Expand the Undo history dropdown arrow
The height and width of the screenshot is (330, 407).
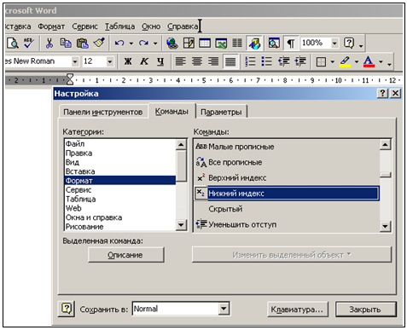(131, 43)
